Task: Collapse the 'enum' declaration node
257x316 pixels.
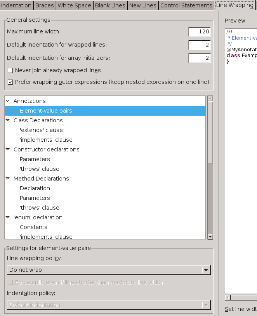Action: click(8, 217)
